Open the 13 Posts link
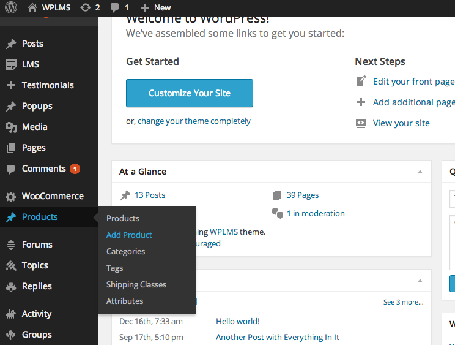This screenshot has height=345, width=455. click(150, 195)
